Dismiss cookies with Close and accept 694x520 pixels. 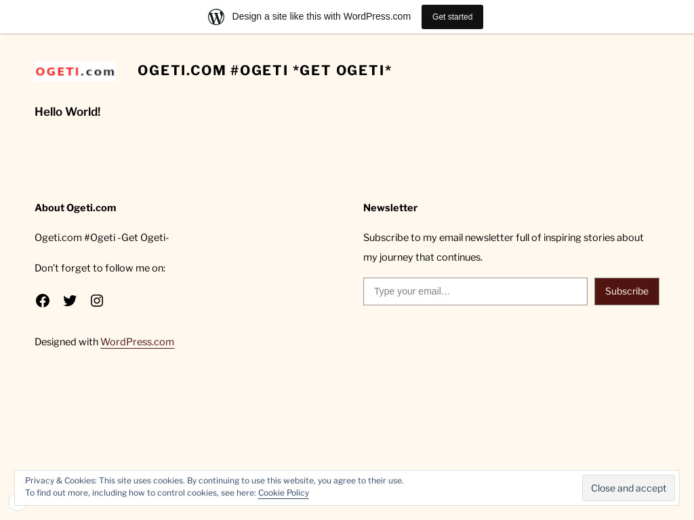628,488
